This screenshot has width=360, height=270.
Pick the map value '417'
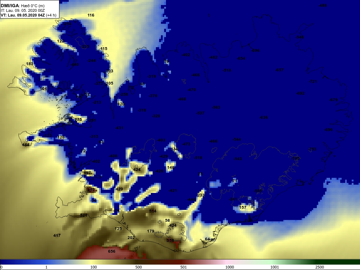(x=57, y=235)
